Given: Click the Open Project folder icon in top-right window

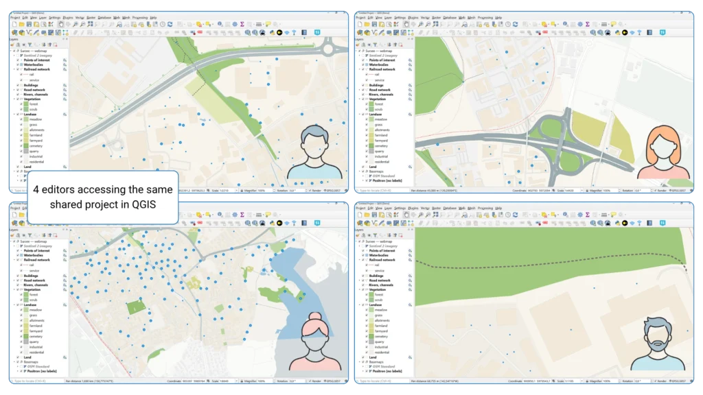Looking at the screenshot, I should (x=368, y=24).
